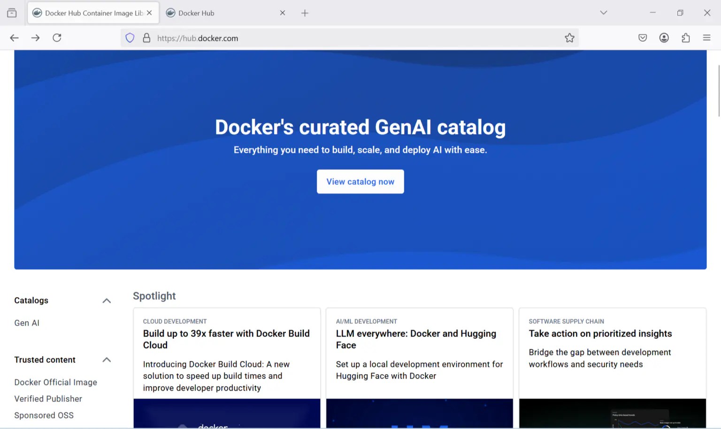
Task: Minimize the Firefox window
Action: coord(652,13)
